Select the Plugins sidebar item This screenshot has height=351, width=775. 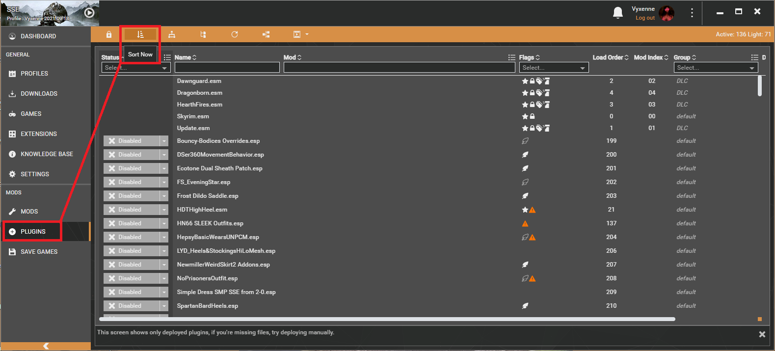(x=46, y=232)
